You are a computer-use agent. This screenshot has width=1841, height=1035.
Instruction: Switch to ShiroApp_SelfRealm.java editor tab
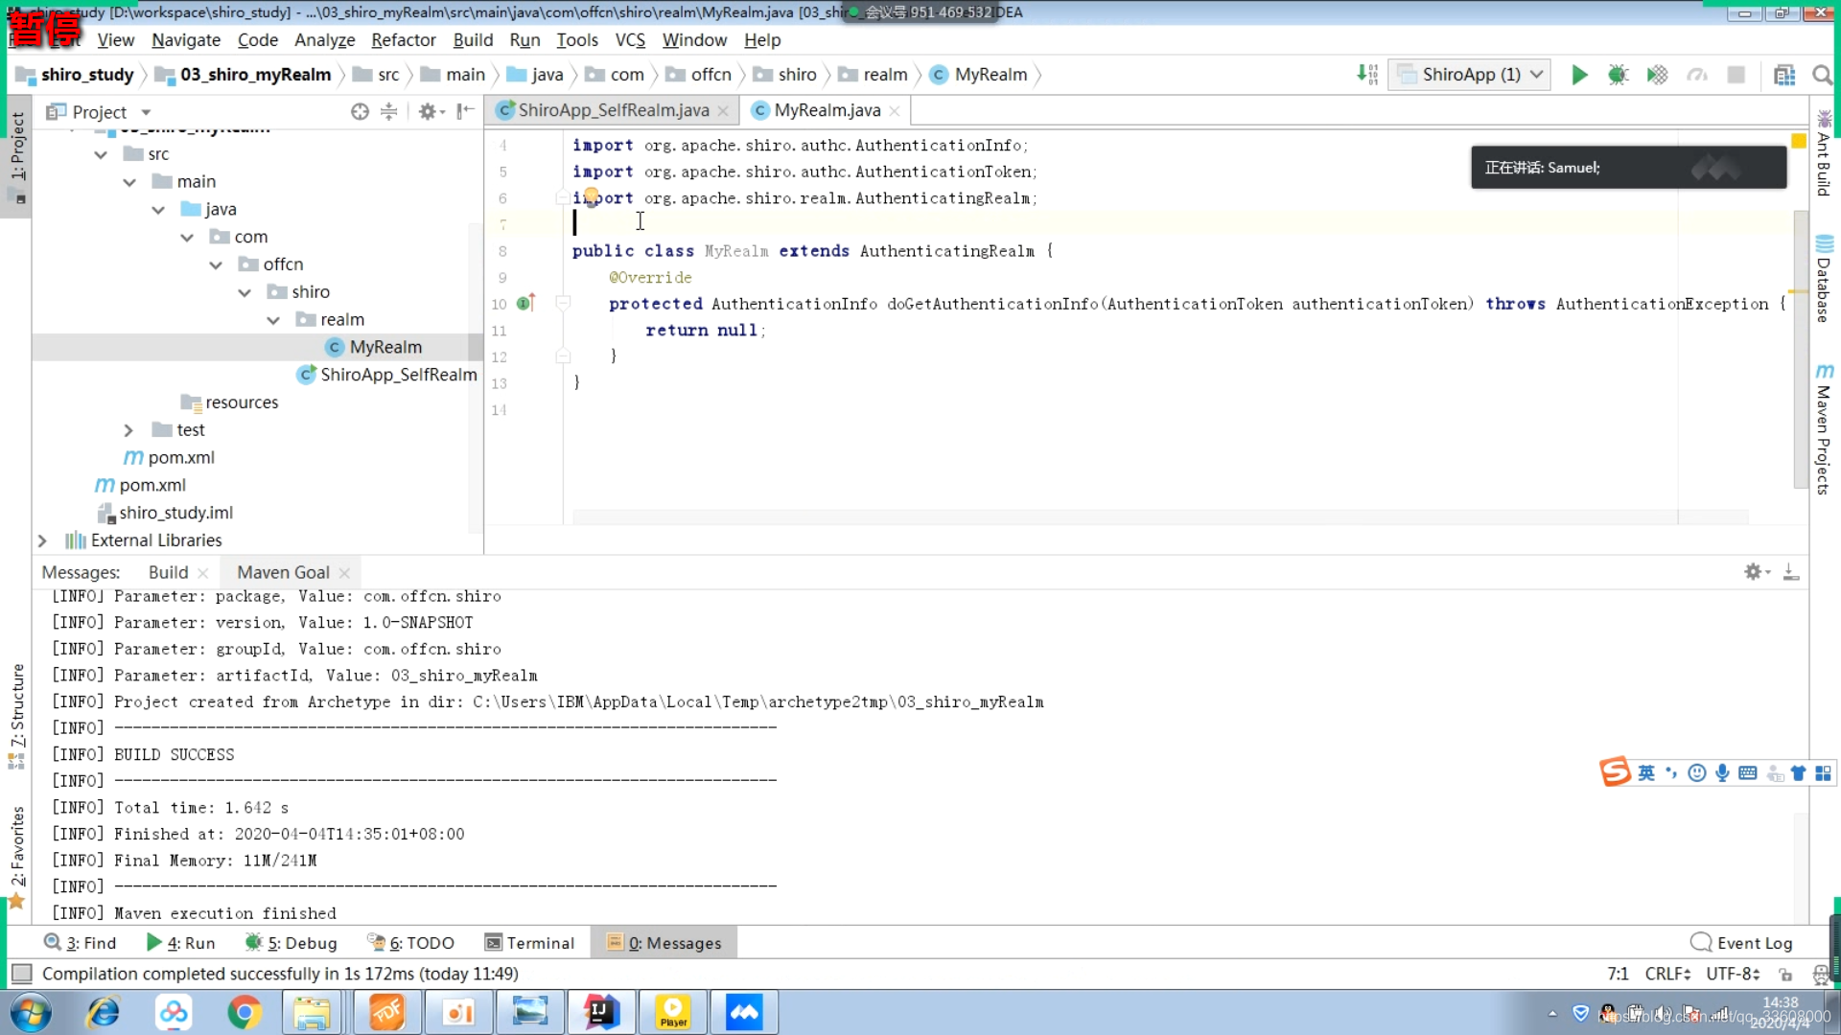tap(614, 110)
